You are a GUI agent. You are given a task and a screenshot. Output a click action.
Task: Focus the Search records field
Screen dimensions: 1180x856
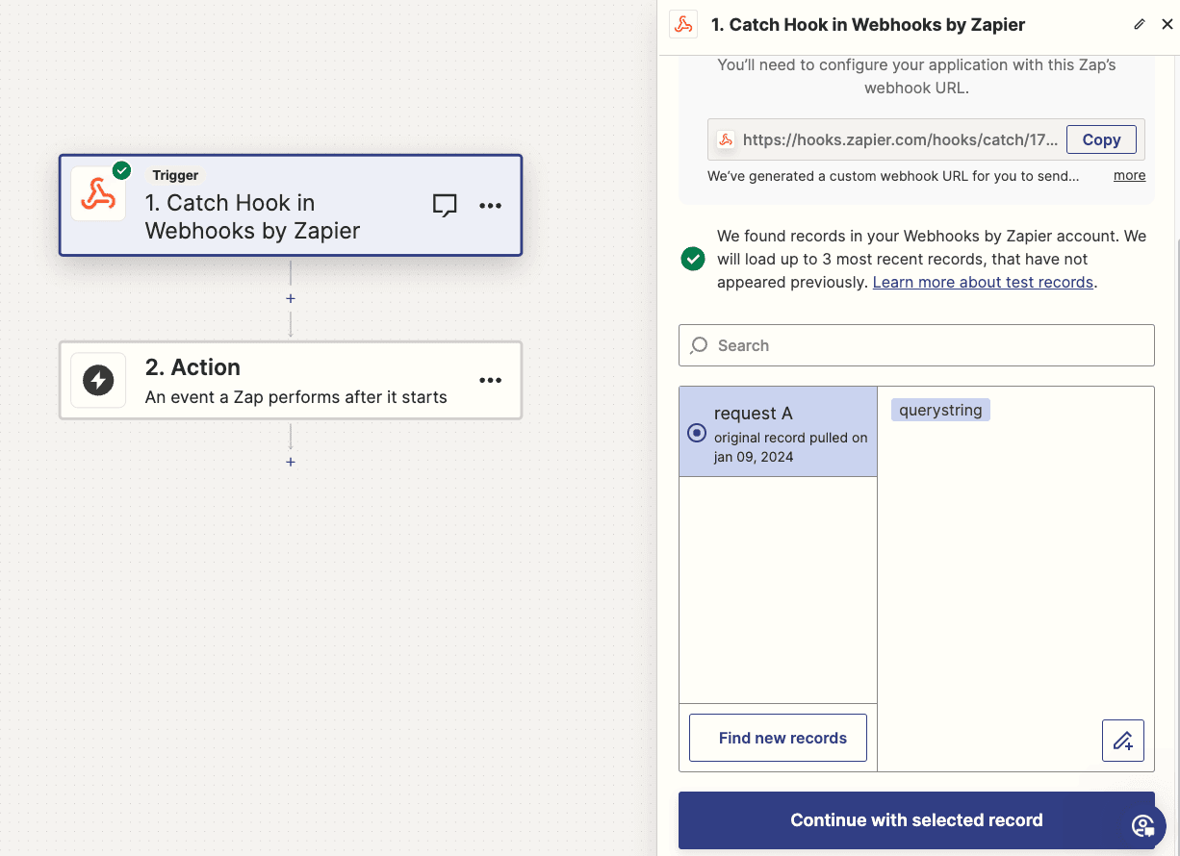click(x=916, y=345)
